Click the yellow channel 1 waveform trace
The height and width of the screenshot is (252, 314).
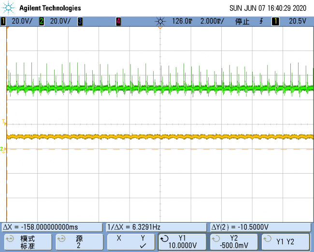pos(160,137)
